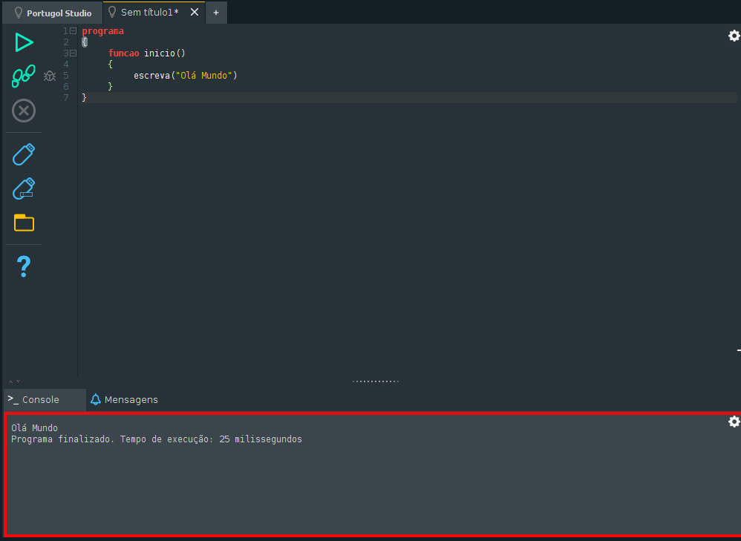Click lightbulb icon on Portugol Studio tab

coord(19,13)
